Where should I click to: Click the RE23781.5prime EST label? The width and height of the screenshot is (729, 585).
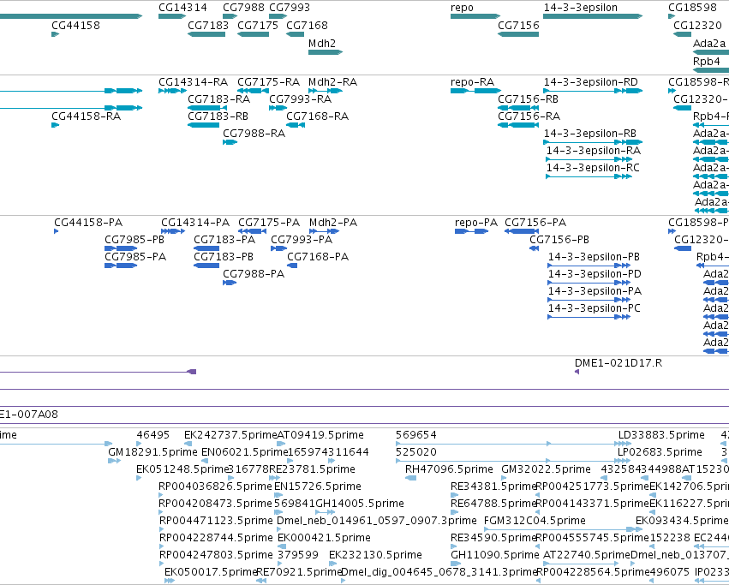tap(313, 469)
